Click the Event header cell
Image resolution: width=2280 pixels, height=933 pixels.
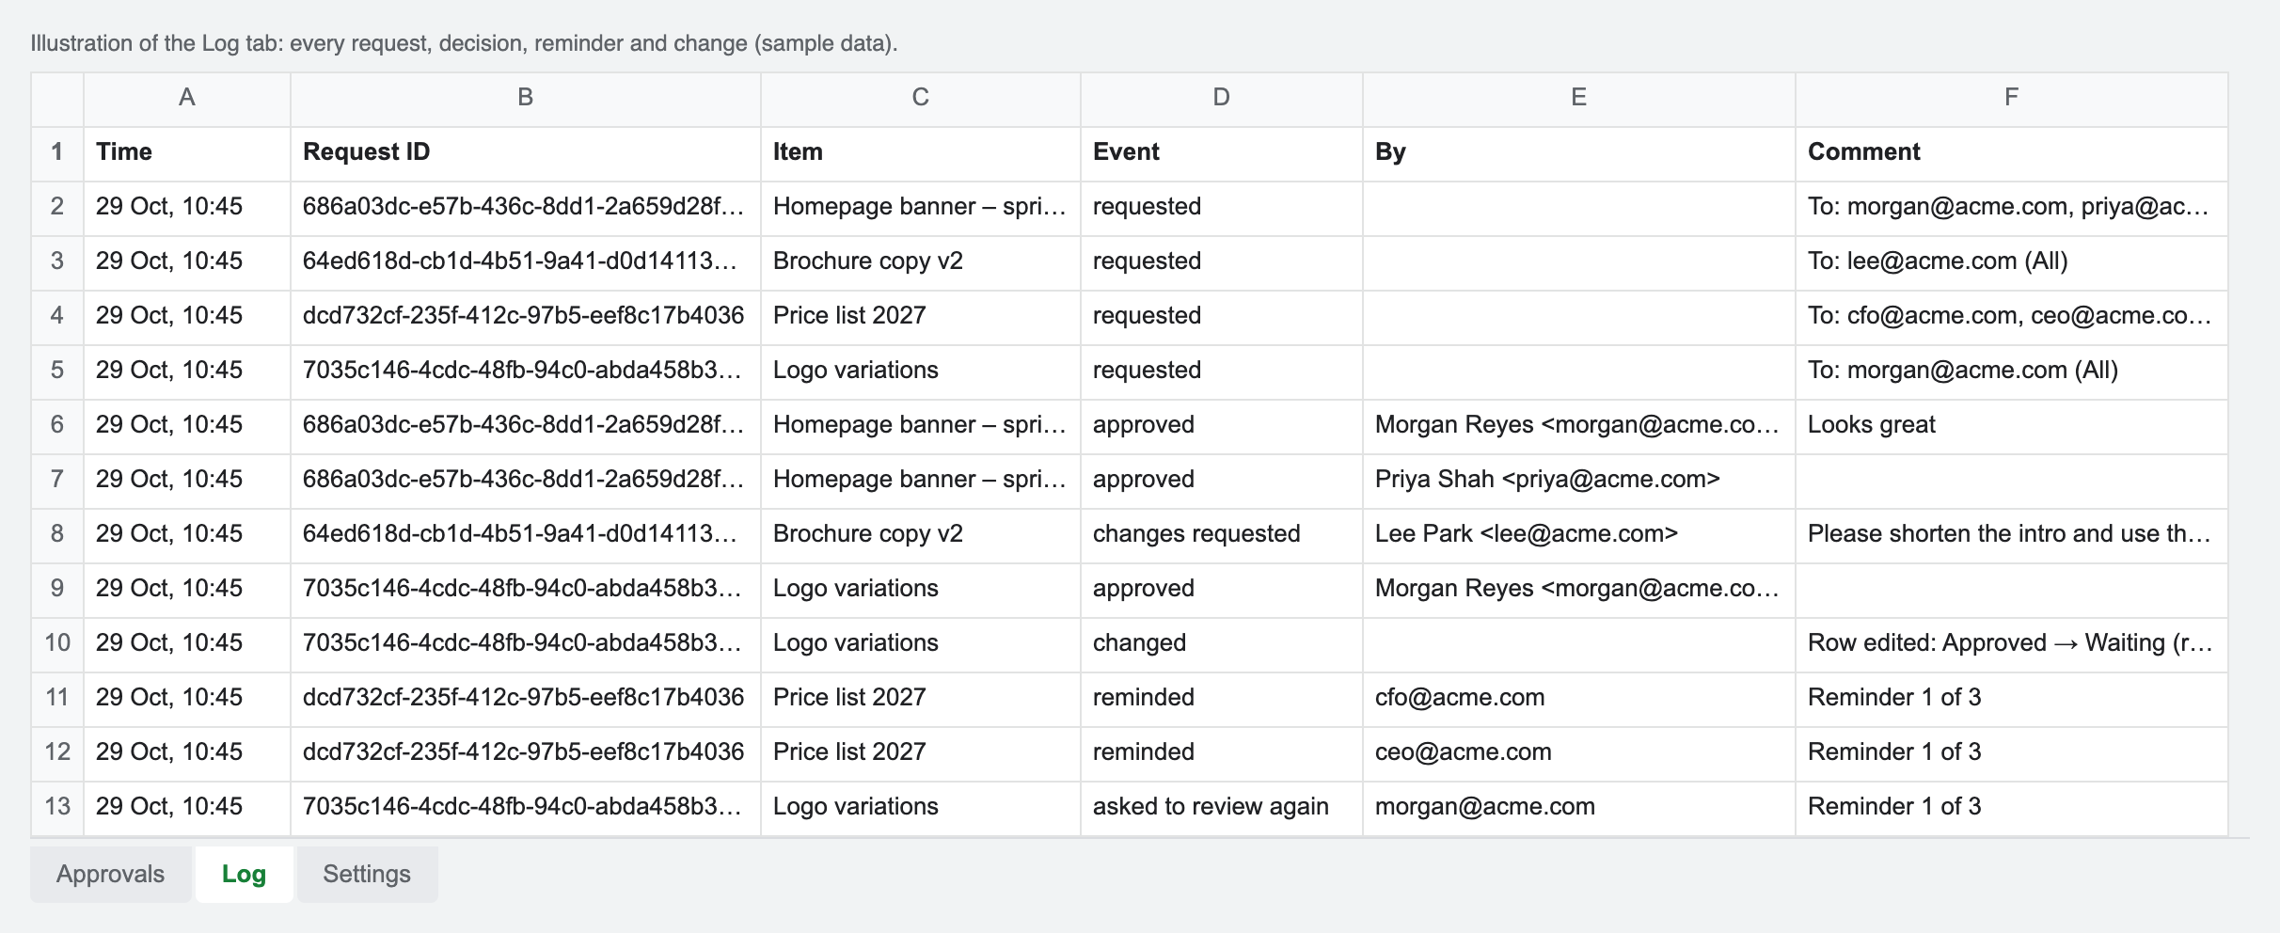click(1222, 152)
